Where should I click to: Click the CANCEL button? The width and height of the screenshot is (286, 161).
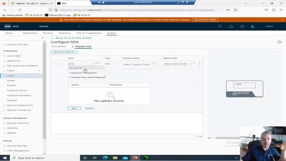89,108
